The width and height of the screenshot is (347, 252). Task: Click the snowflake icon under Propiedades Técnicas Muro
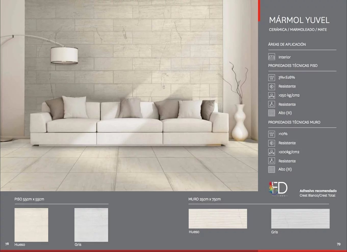[272, 143]
